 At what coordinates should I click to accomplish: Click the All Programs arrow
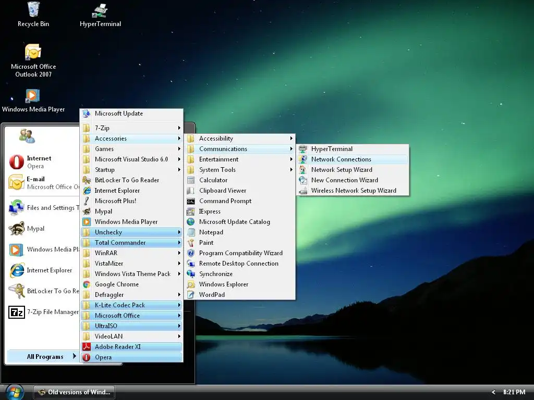tap(74, 356)
